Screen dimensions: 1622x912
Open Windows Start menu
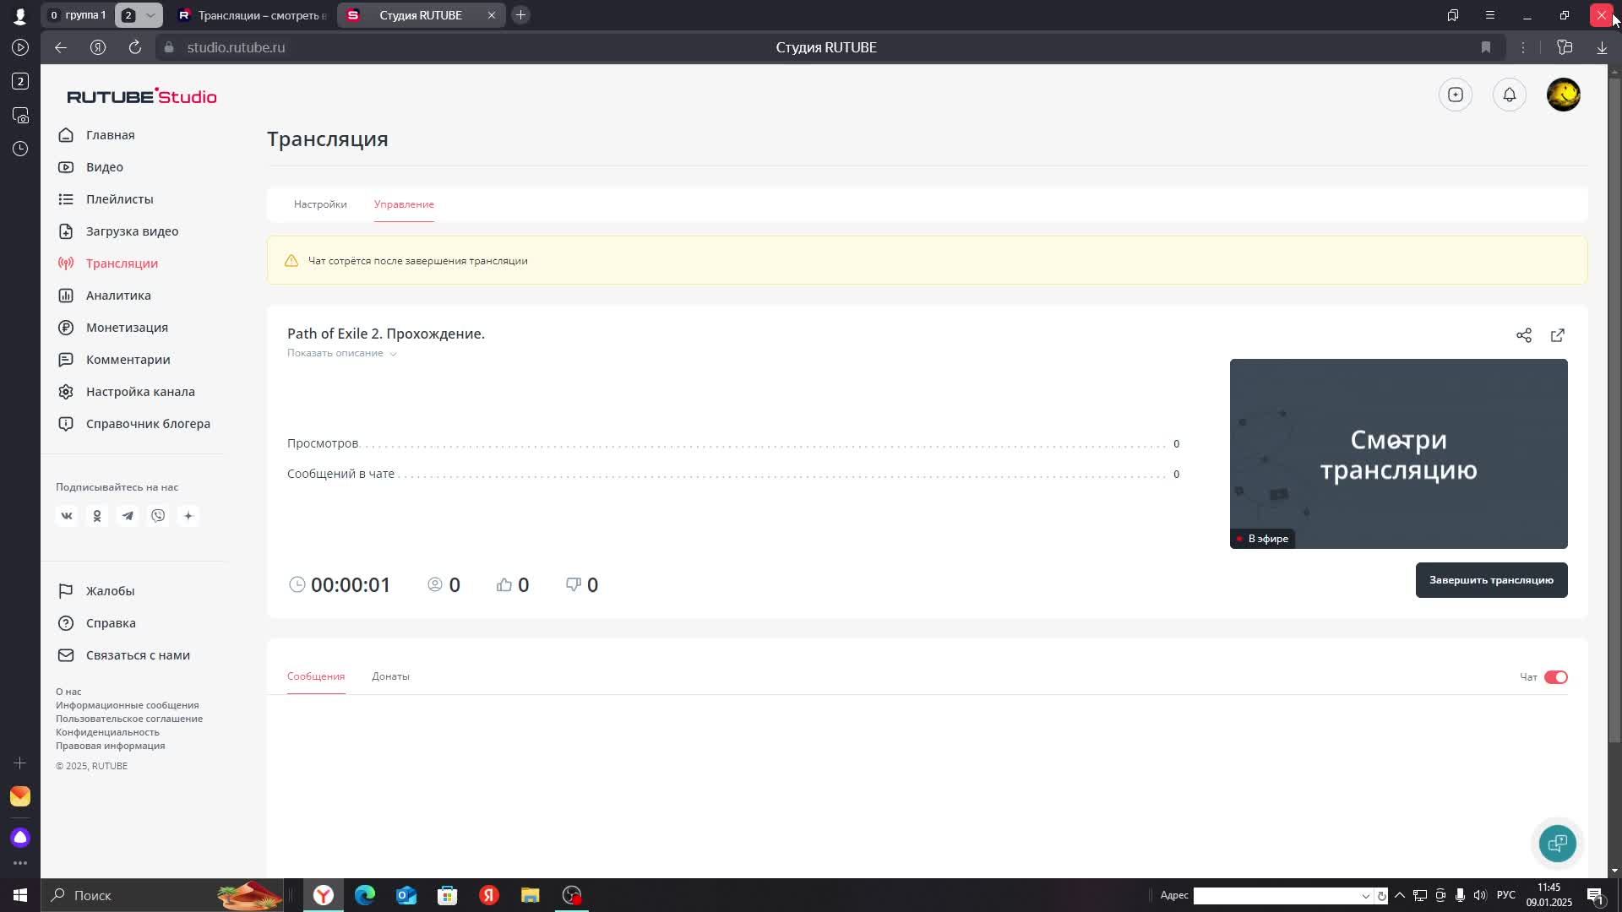[x=20, y=895]
